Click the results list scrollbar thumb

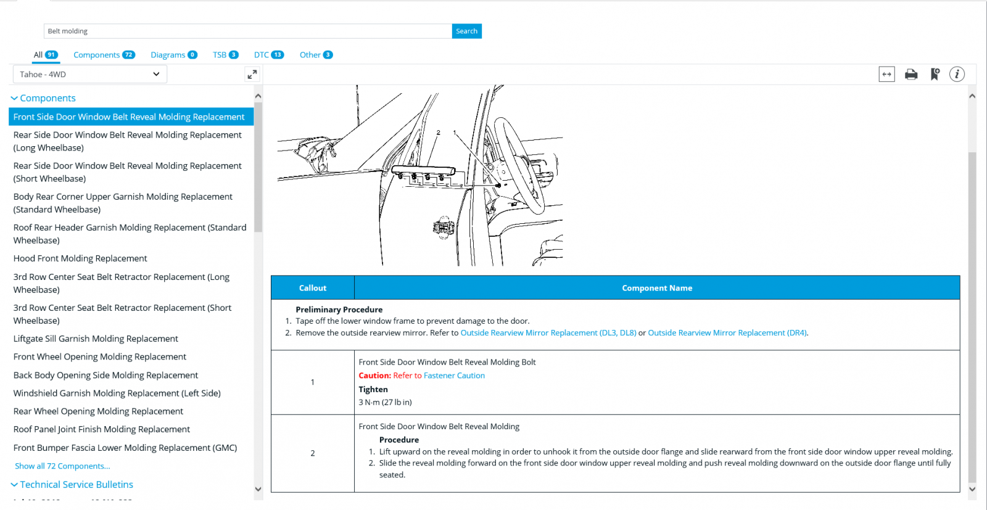pyautogui.click(x=258, y=167)
